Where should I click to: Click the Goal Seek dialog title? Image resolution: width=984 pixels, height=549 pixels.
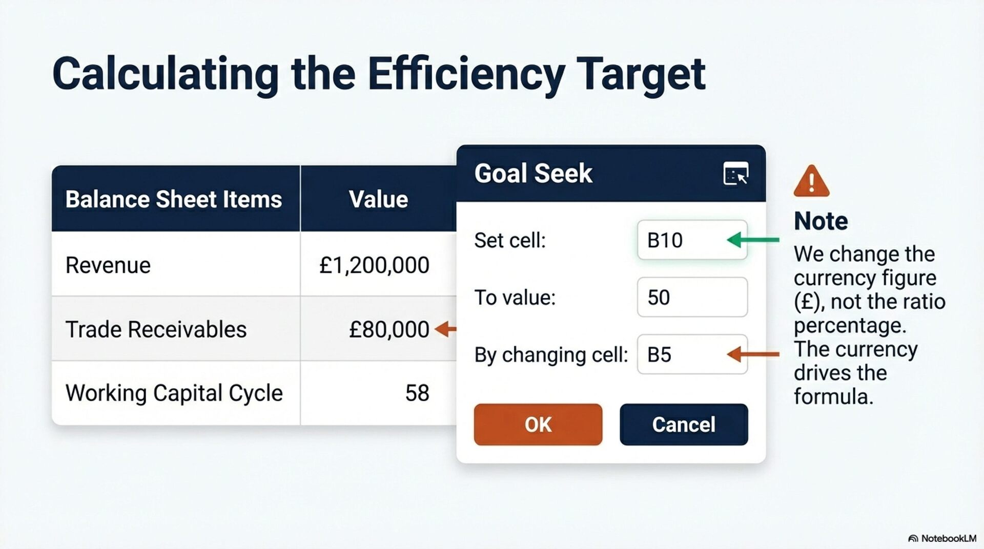coord(533,174)
